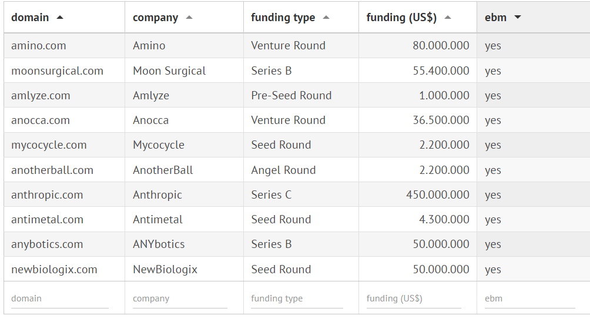Focus the ebm filter input field
Image resolution: width=590 pixels, height=322 pixels.
tap(529, 298)
